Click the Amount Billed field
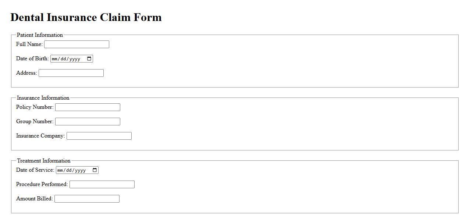Viewport: 470px width, 221px height. tap(87, 199)
